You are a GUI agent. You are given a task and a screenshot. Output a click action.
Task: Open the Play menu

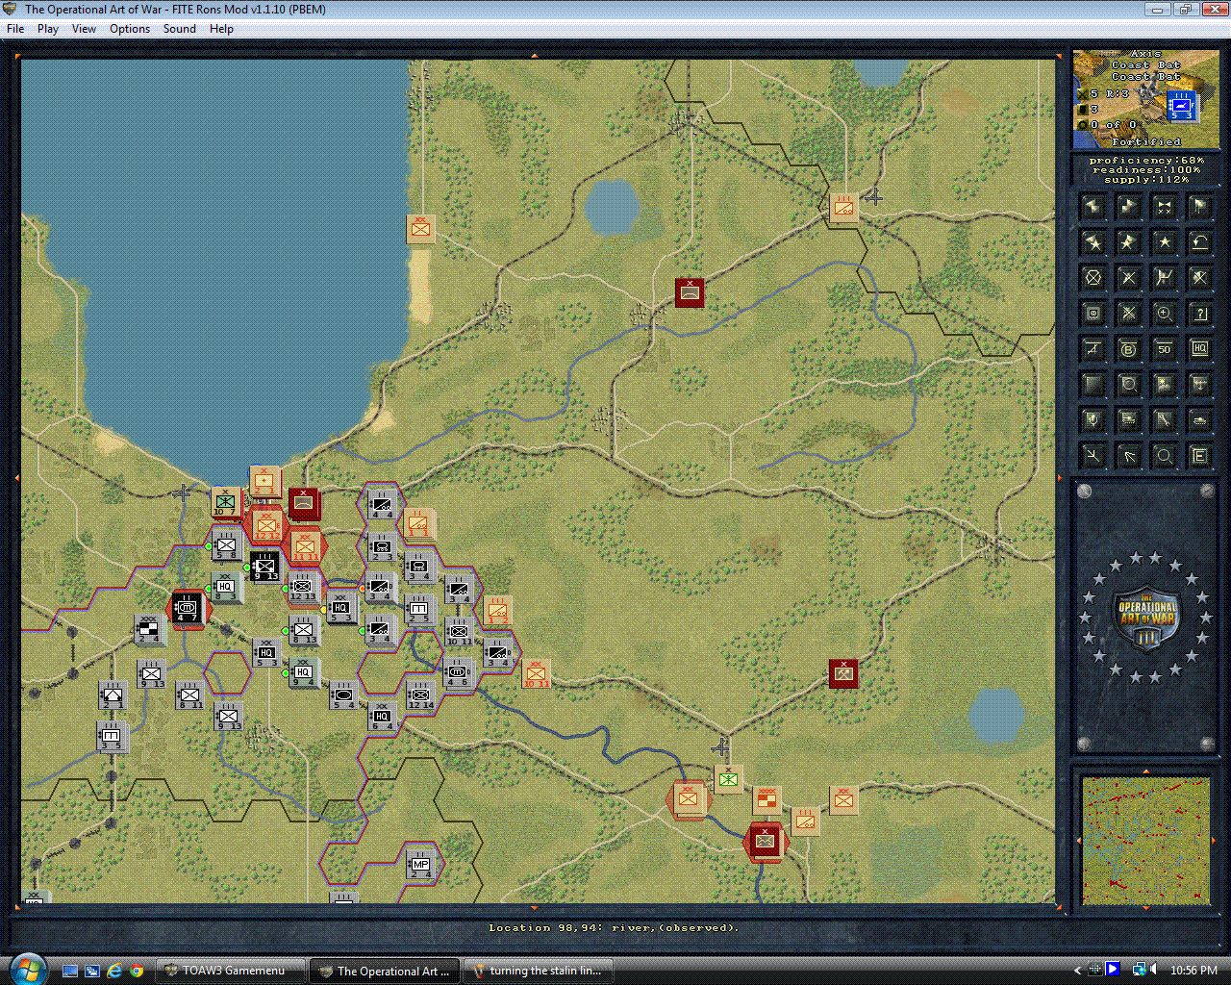(47, 29)
